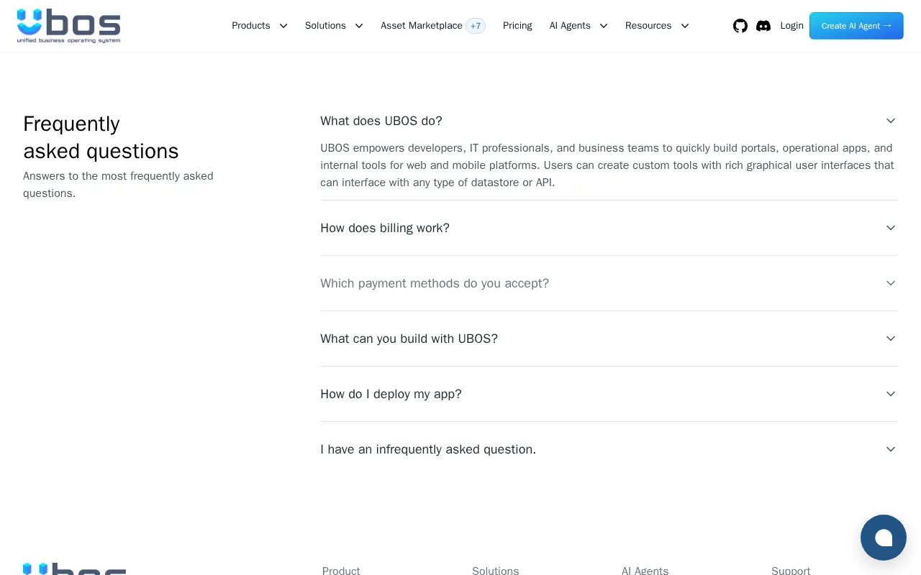This screenshot has width=921, height=575.
Task: Expand the Products menu
Action: pyautogui.click(x=260, y=26)
